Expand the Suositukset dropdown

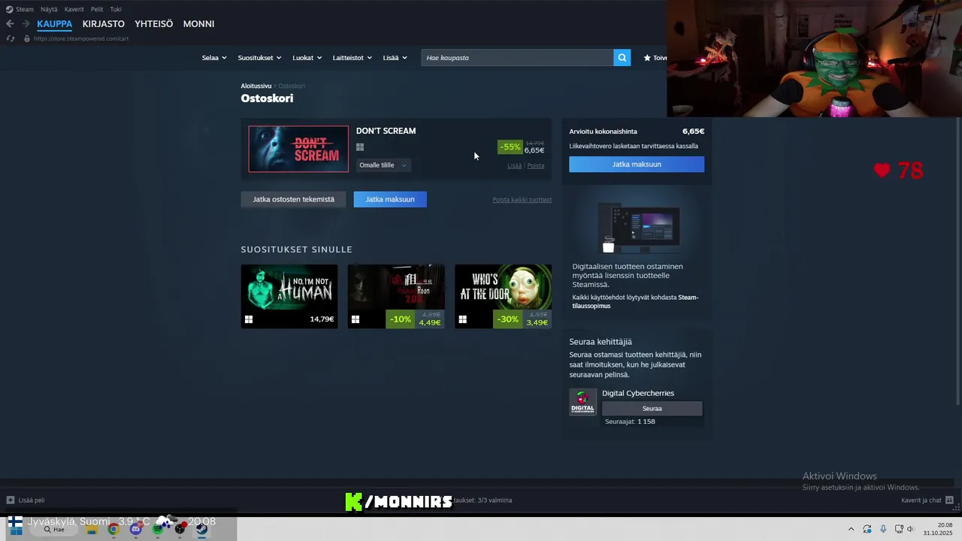point(259,58)
